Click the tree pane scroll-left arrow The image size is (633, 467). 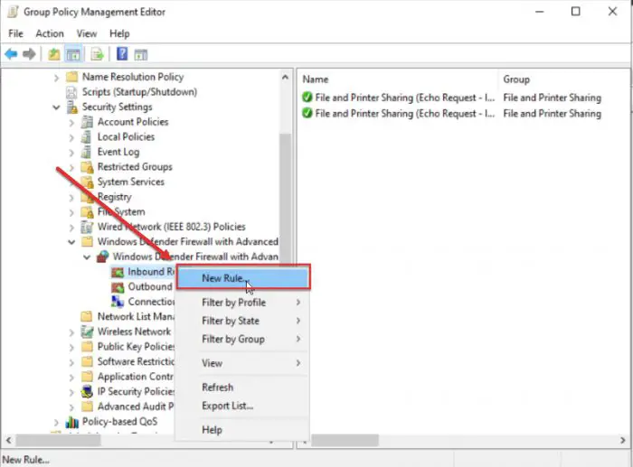pyautogui.click(x=8, y=441)
